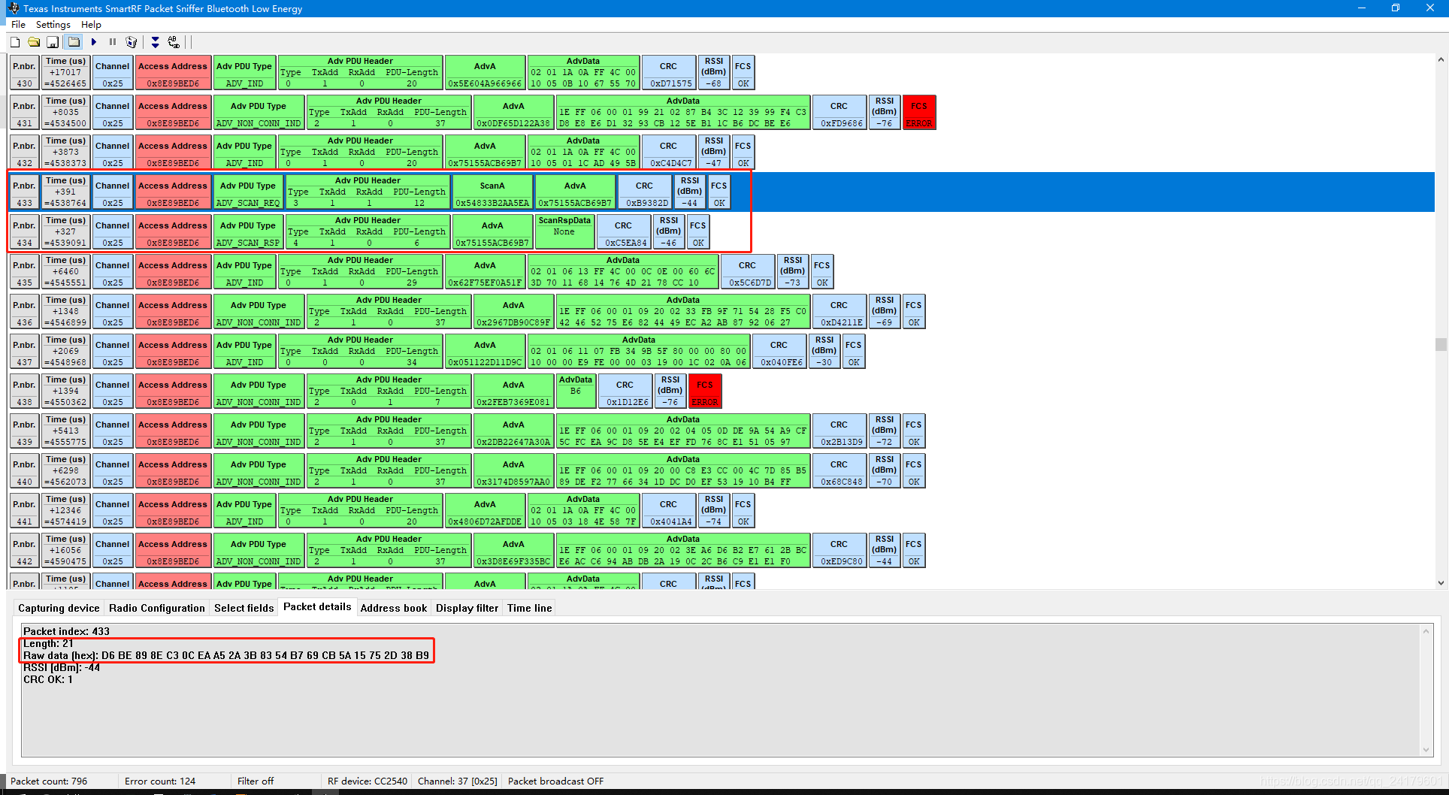Click ADV_SCAN_RSP type in packet 434

point(248,232)
